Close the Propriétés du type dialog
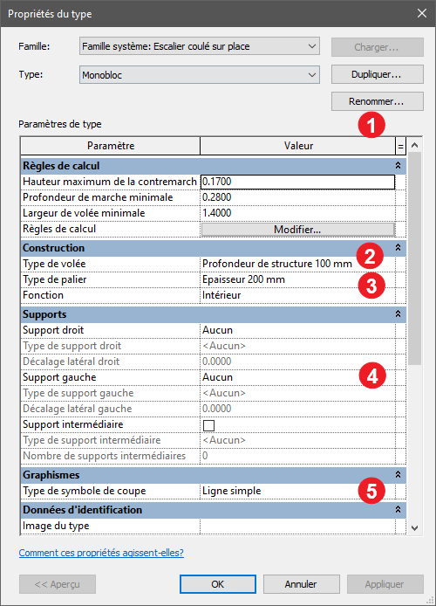This screenshot has width=436, height=606. (422, 13)
